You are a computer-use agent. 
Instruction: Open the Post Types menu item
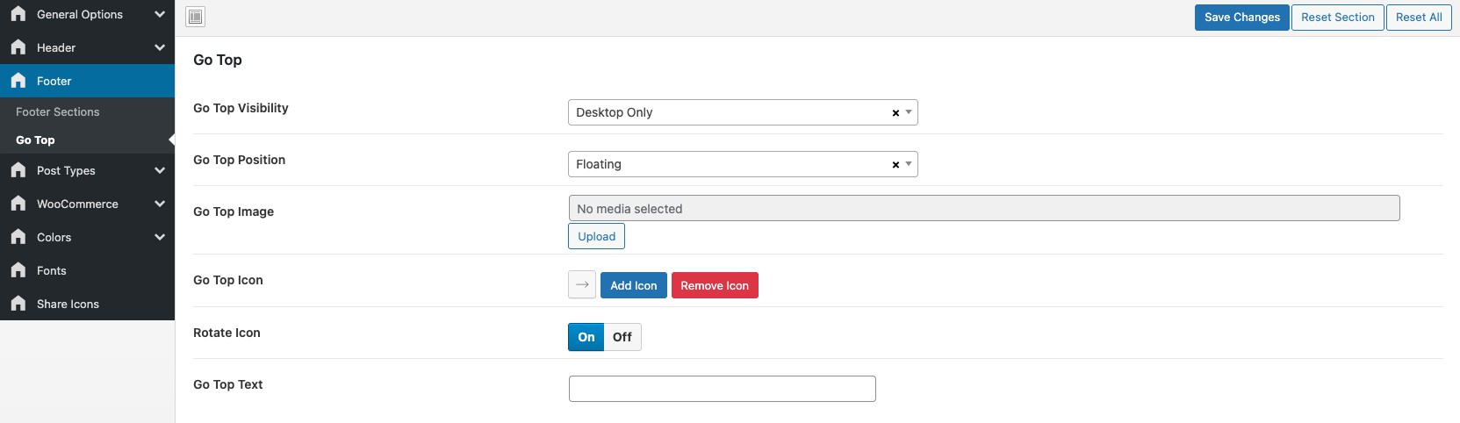[66, 170]
